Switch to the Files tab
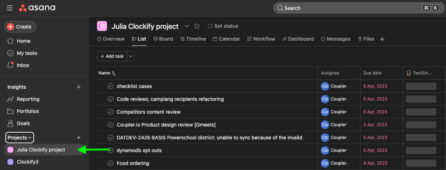The width and height of the screenshot is (446, 170). [x=366, y=39]
